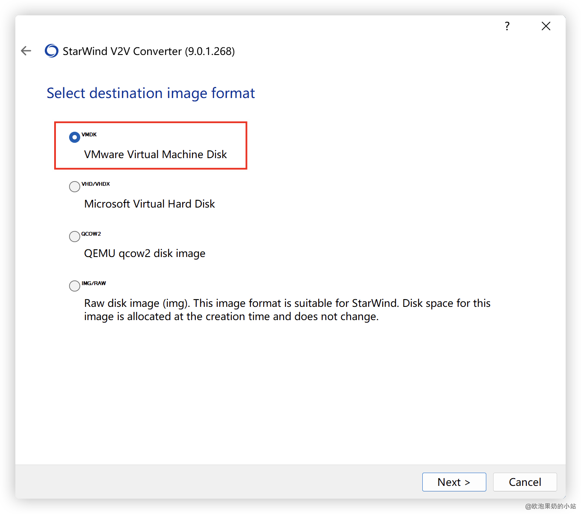Select the VMDK radio button
This screenshot has width=581, height=514.
point(75,137)
